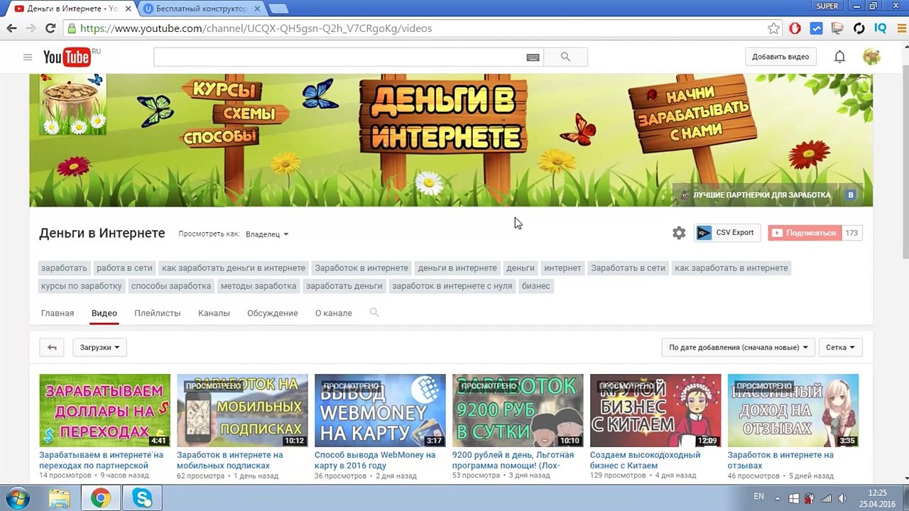Click the back arrow button beside Загрузки
Screen dimensions: 909x511
point(52,348)
